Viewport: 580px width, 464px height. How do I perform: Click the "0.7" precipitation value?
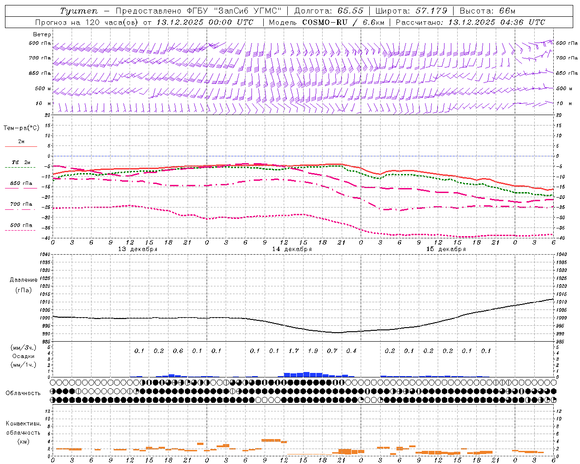332,351
